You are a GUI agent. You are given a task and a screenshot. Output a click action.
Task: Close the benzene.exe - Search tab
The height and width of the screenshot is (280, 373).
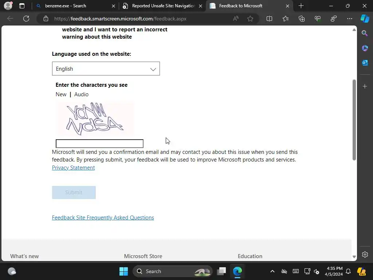tap(114, 6)
